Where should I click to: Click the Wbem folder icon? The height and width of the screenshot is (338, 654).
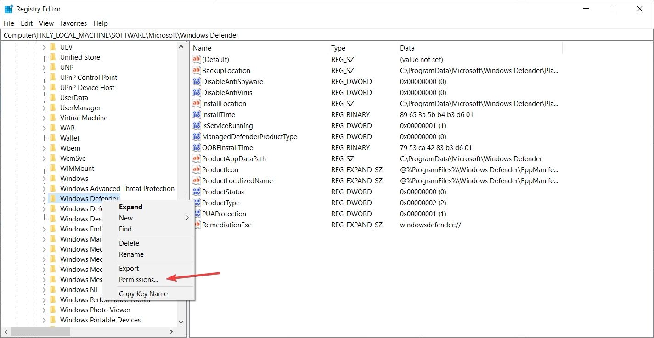(53, 148)
